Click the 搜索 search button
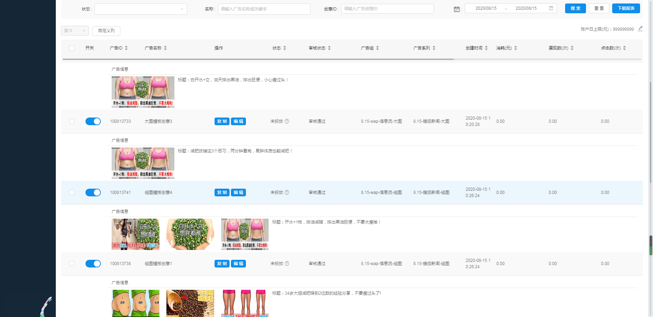This screenshot has width=653, height=317. tap(575, 8)
